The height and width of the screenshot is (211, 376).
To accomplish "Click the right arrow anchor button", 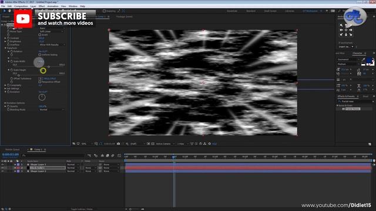I will pos(351,30).
